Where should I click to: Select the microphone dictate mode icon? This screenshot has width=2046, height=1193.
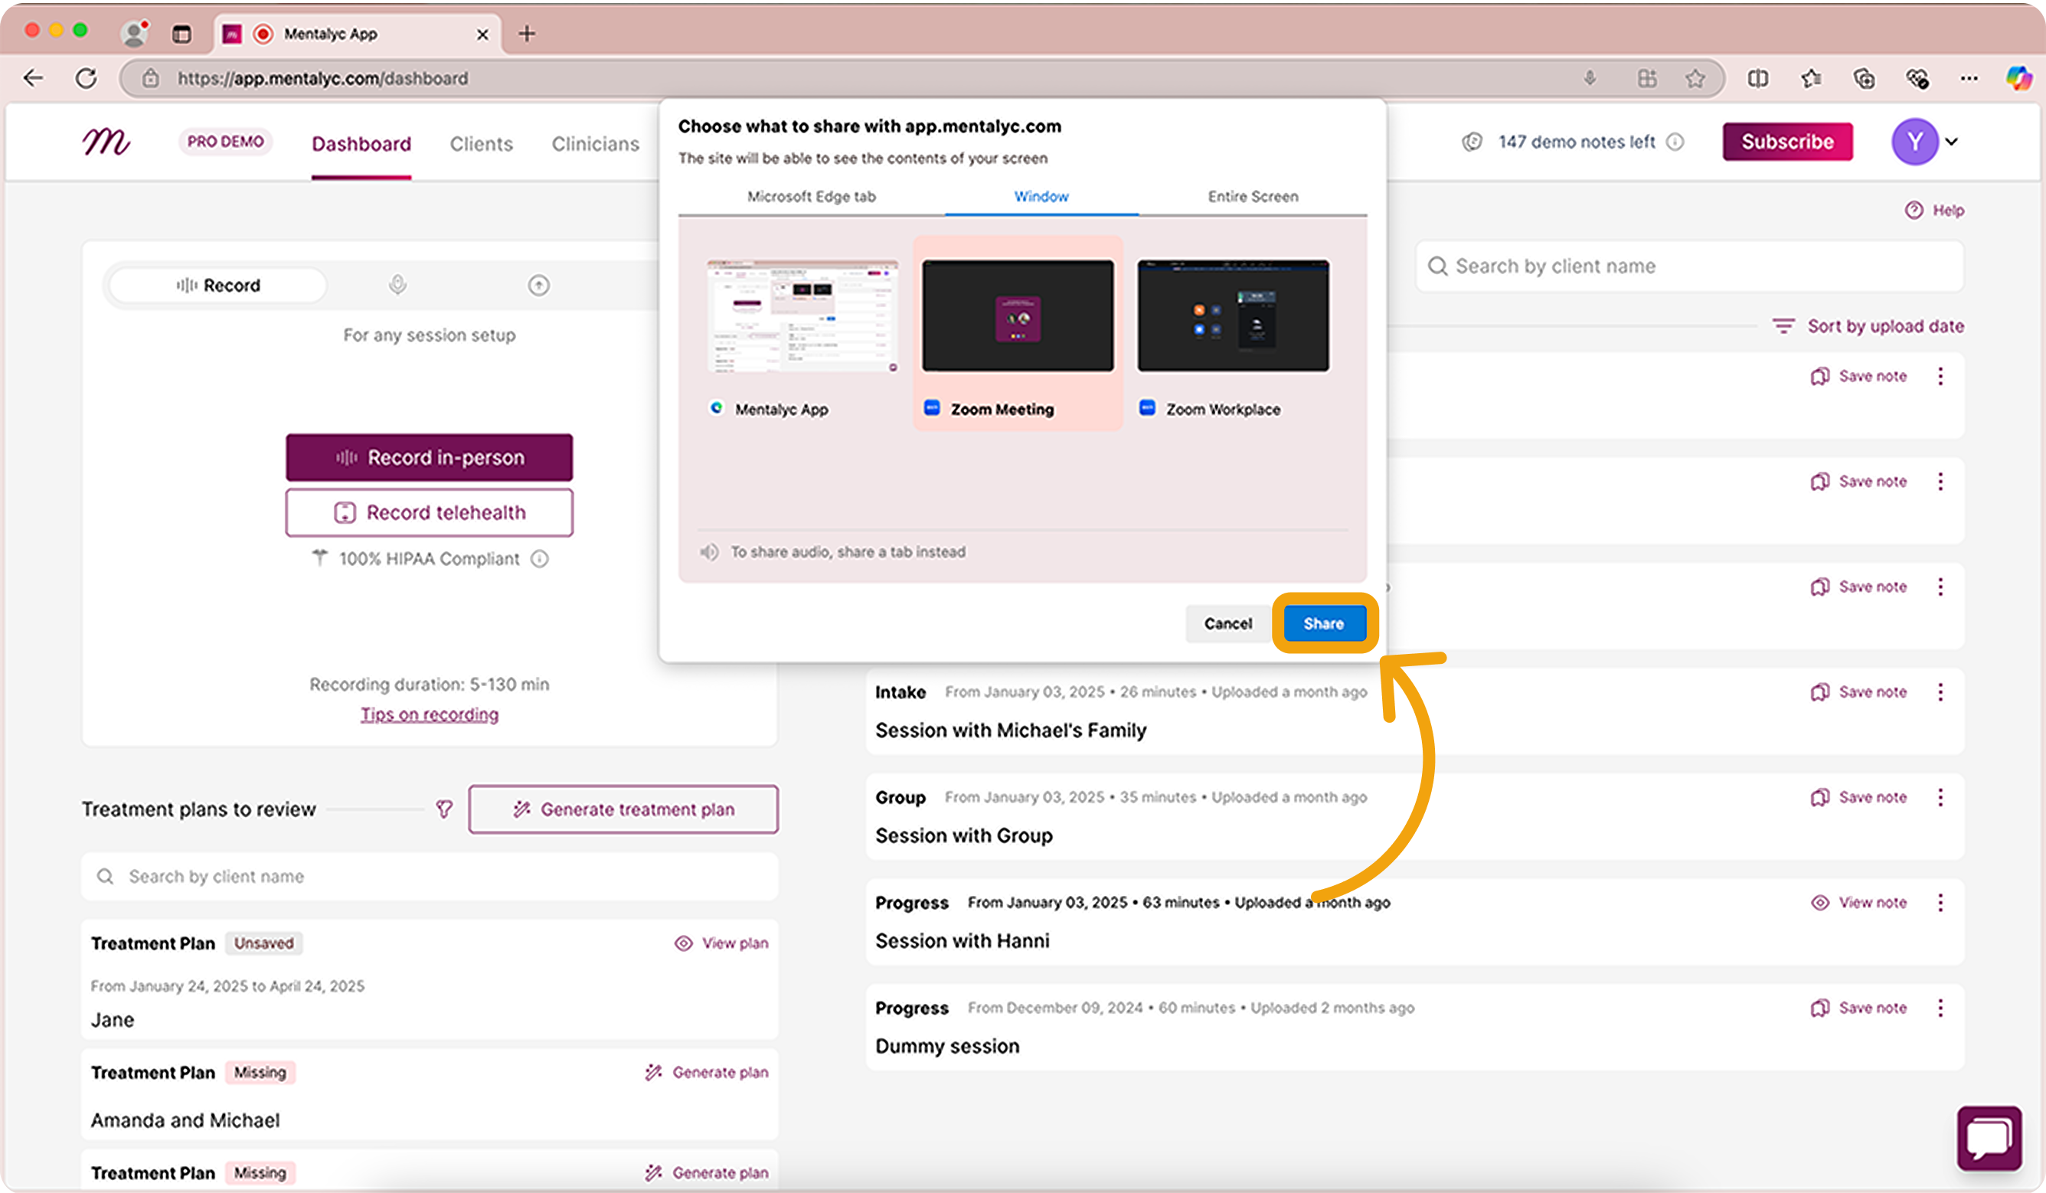click(397, 285)
